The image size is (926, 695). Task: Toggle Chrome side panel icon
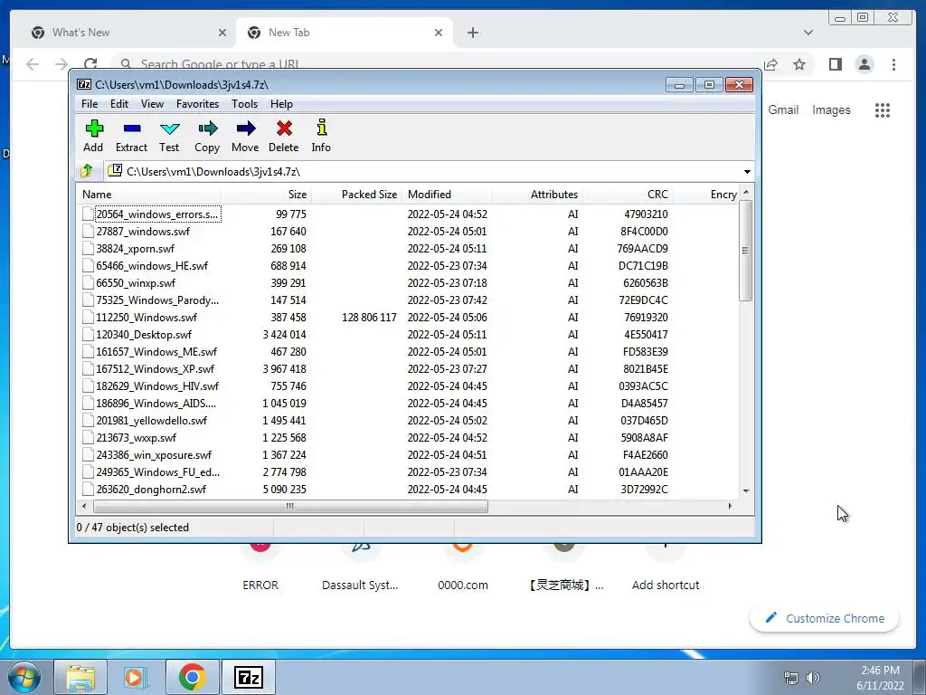835,64
